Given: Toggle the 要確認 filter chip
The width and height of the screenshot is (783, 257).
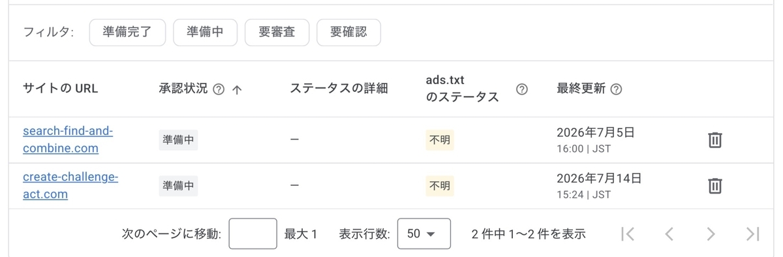Looking at the screenshot, I should point(348,33).
